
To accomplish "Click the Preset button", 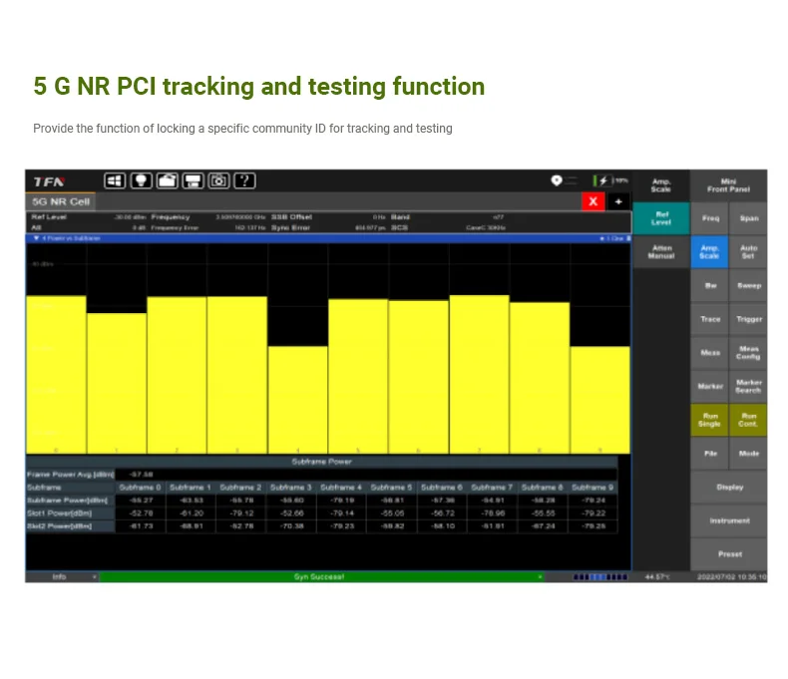I will (729, 553).
